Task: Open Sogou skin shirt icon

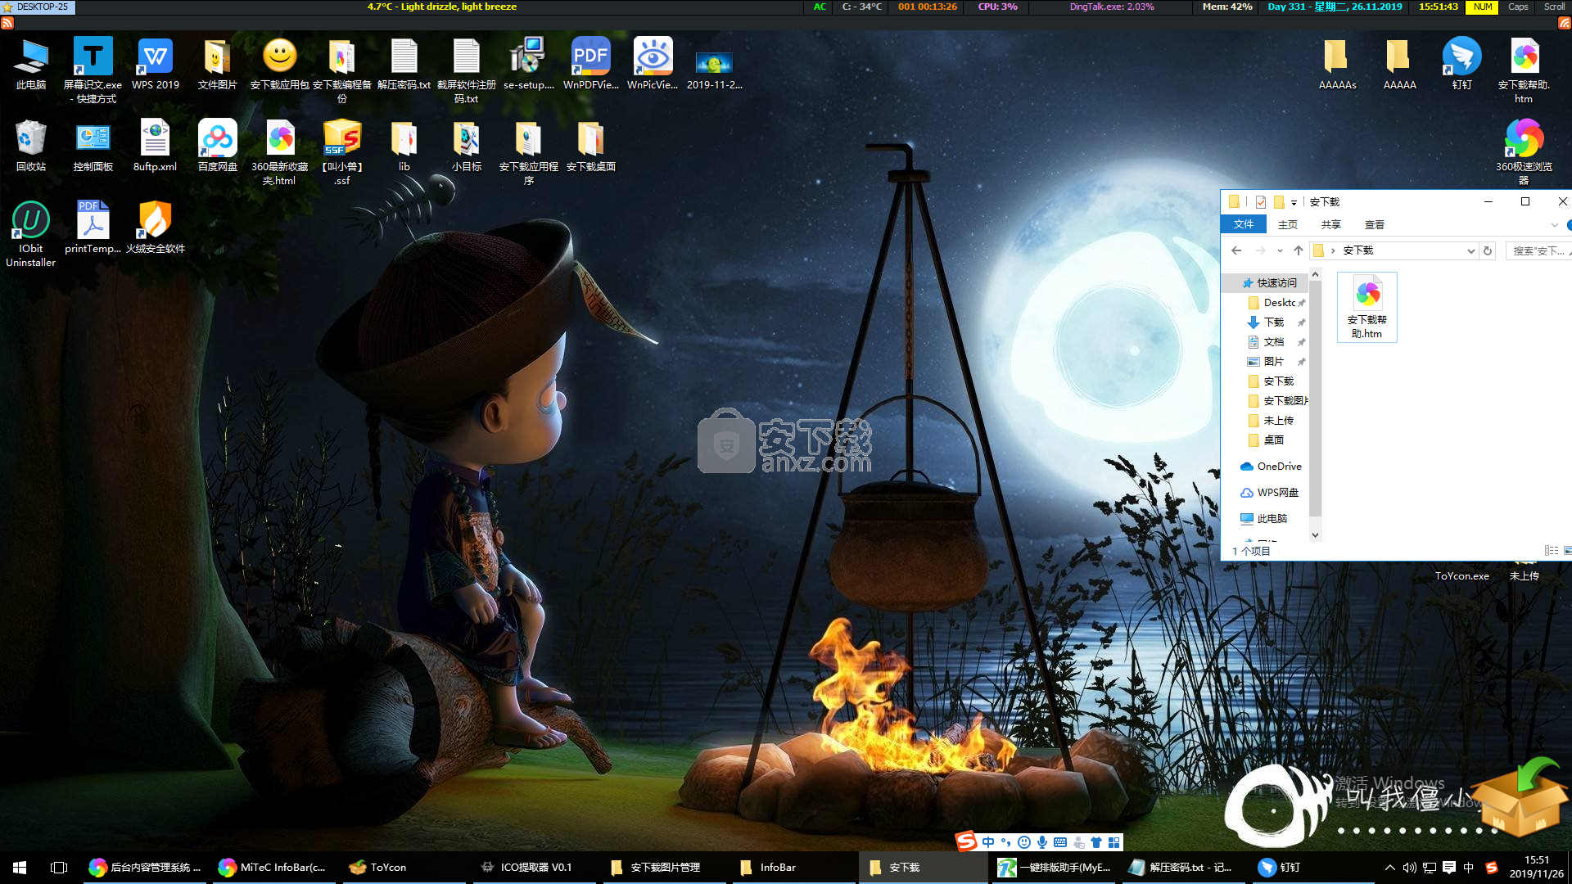Action: point(1096,842)
